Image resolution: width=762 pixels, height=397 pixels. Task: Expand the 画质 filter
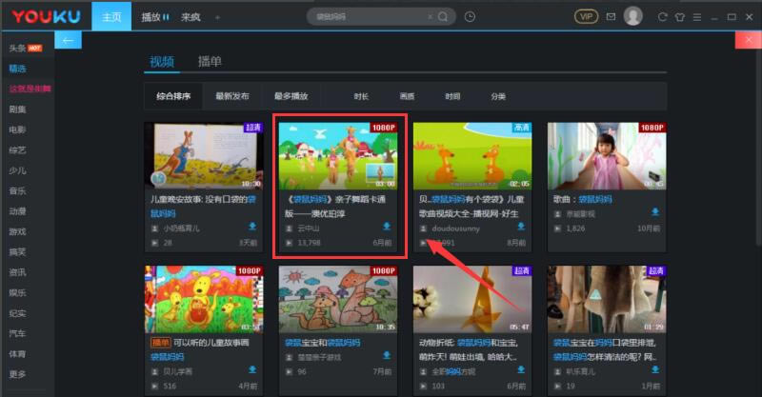pyautogui.click(x=407, y=96)
